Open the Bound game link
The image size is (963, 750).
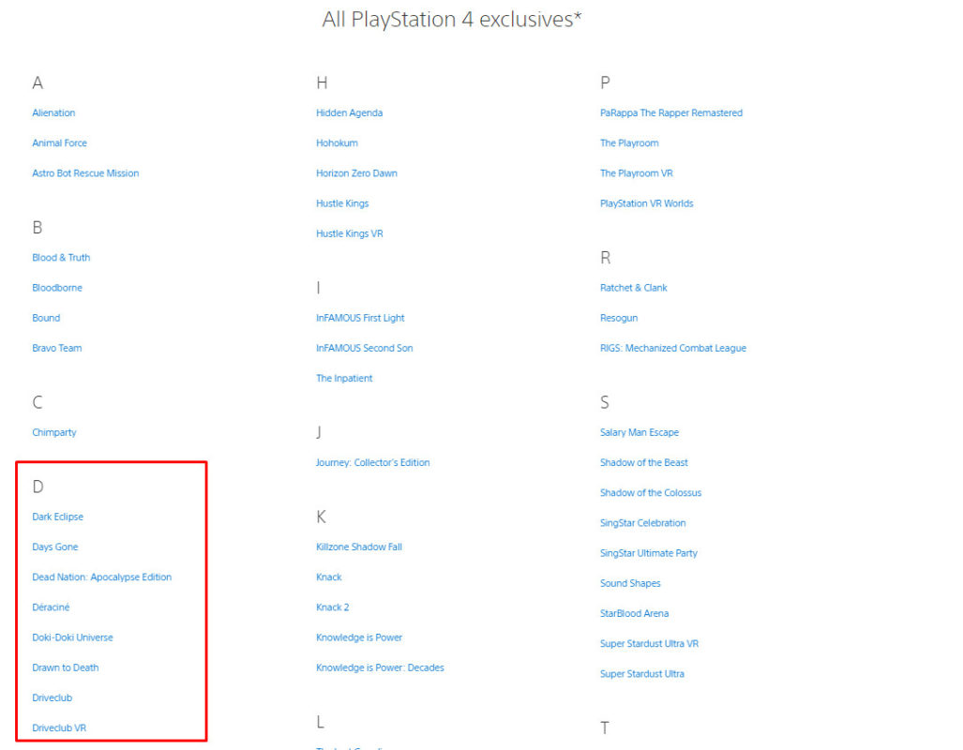46,318
